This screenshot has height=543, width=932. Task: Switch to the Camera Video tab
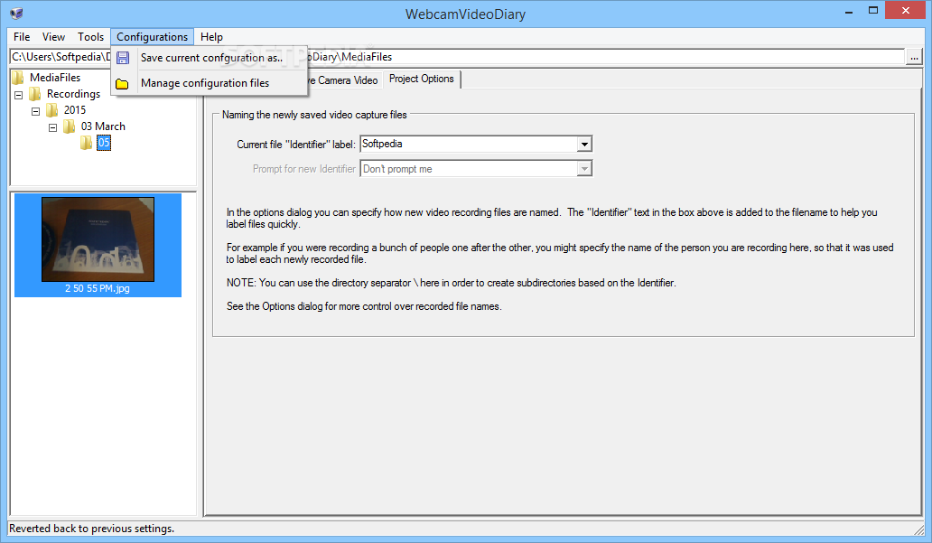pos(344,80)
